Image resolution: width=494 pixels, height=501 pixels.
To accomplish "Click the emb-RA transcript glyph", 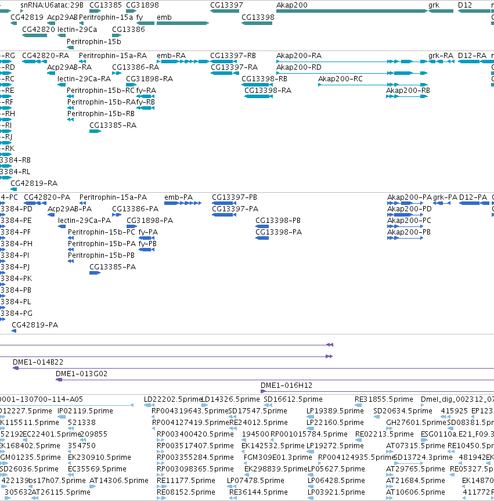I will 183,62.
